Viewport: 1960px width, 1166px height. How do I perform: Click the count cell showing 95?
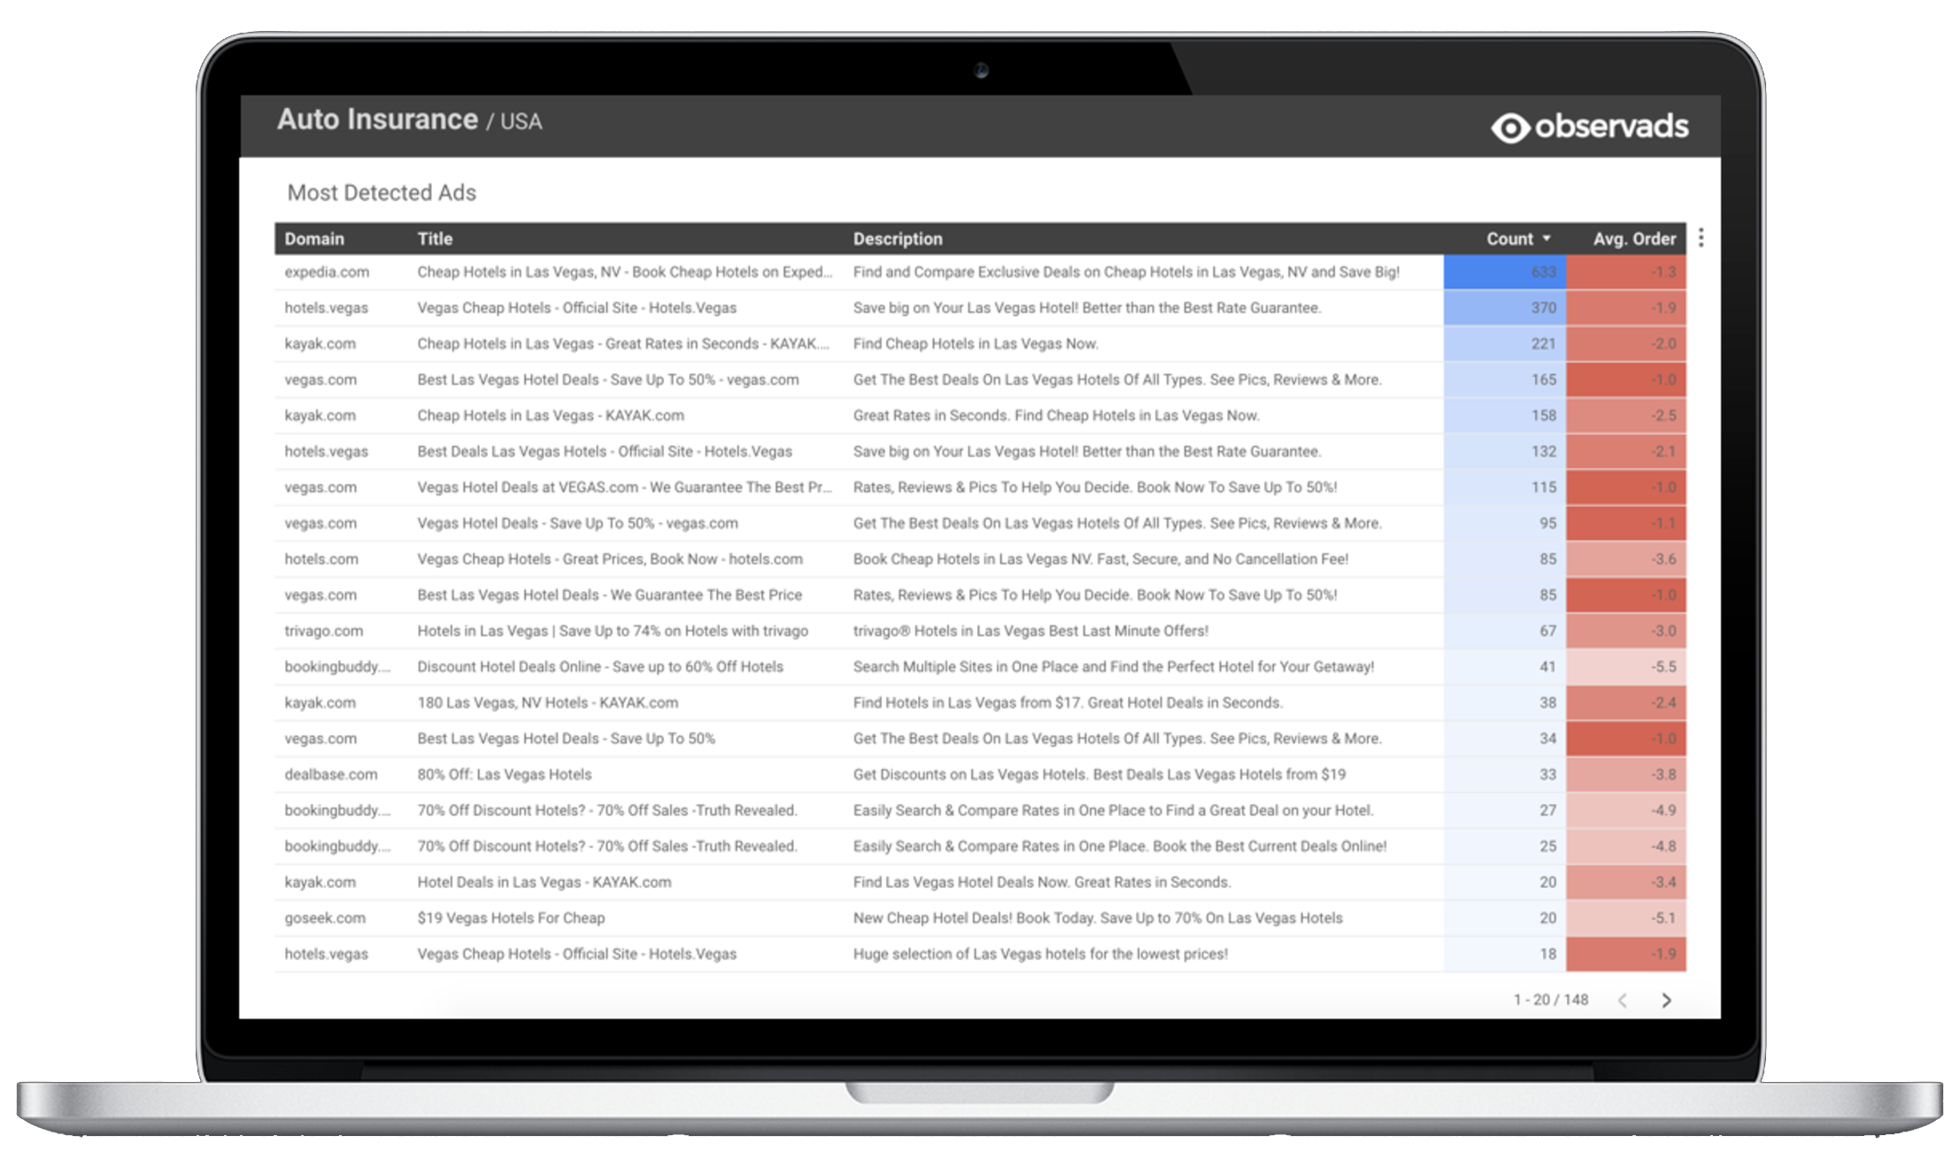pos(1505,523)
